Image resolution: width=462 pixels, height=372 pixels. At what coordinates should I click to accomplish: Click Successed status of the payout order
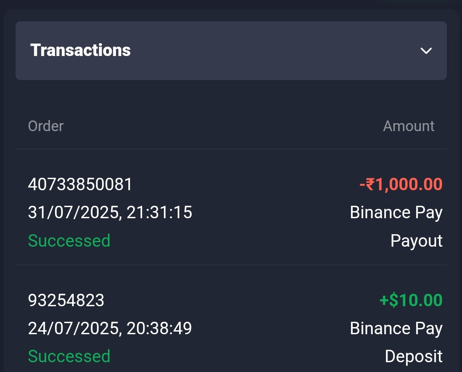click(x=69, y=240)
